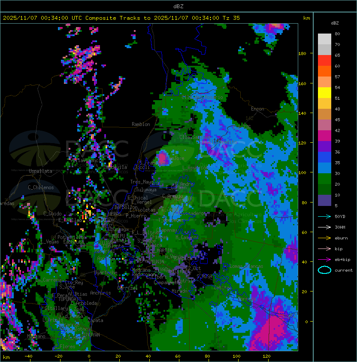Click the 'P_Hierro' map label

click(x=136, y=216)
